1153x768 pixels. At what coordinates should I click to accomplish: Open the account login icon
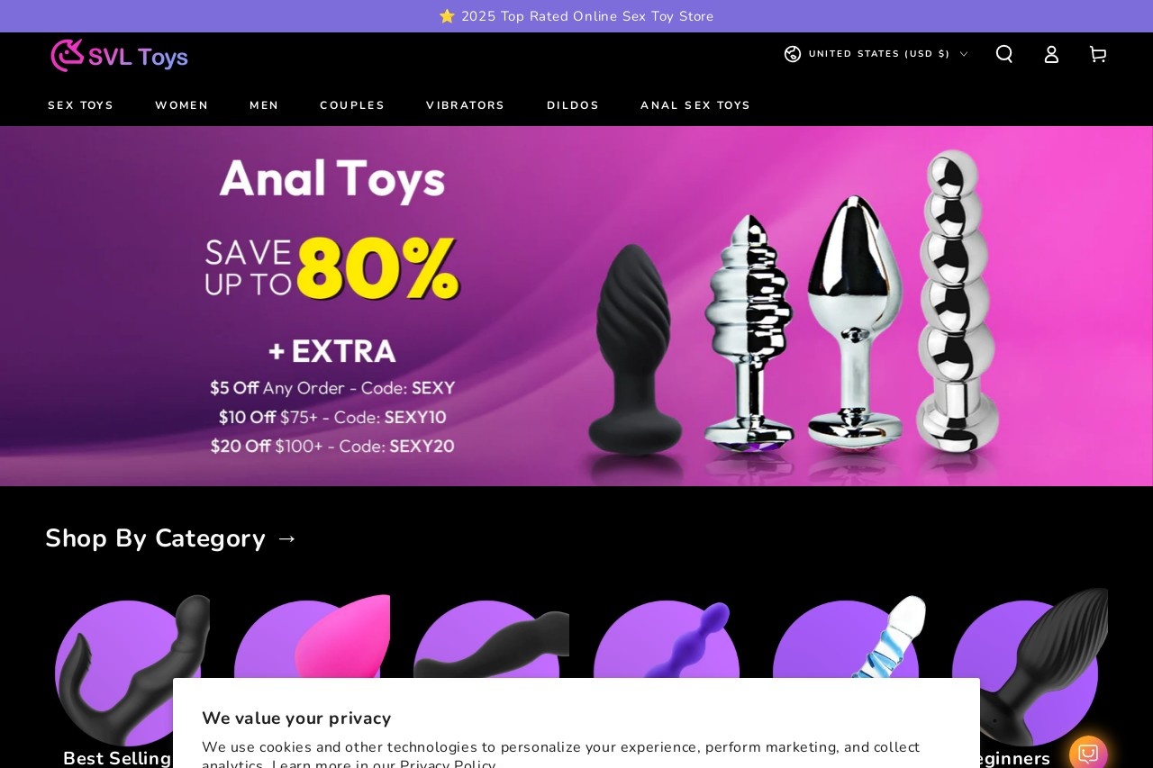click(1051, 54)
